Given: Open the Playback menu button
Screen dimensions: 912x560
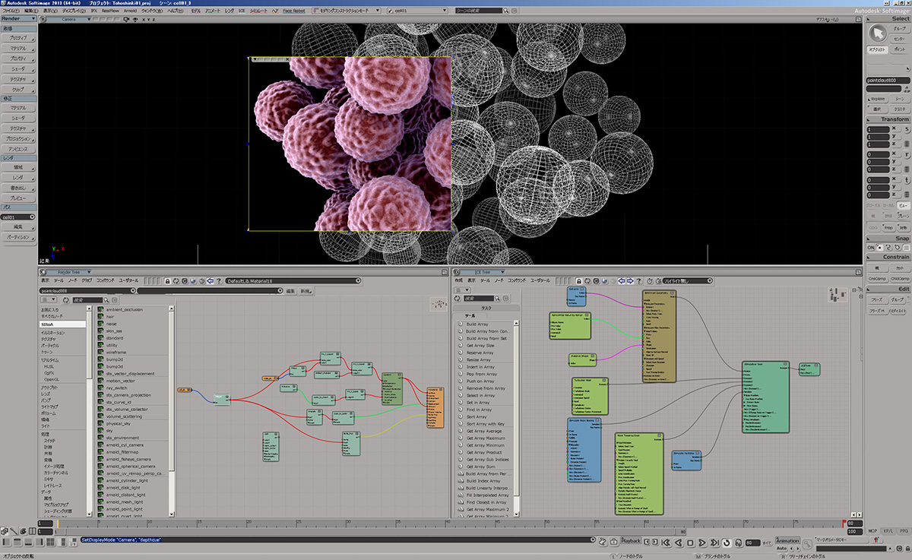Looking at the screenshot, I should click(x=631, y=541).
